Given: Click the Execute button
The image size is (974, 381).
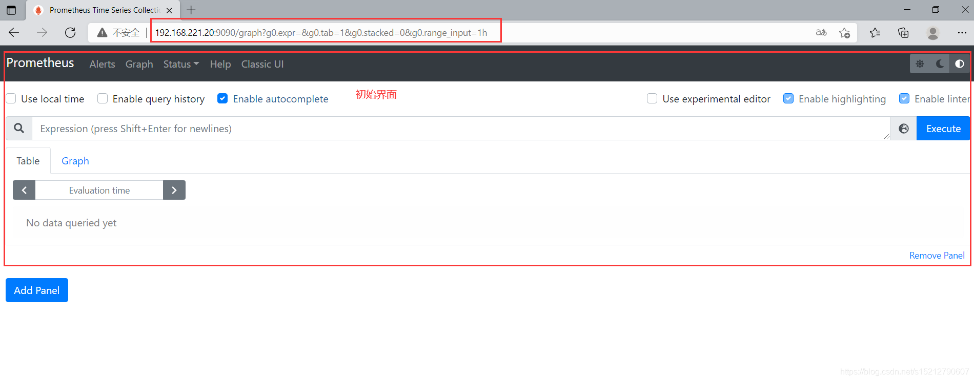Looking at the screenshot, I should pos(943,129).
